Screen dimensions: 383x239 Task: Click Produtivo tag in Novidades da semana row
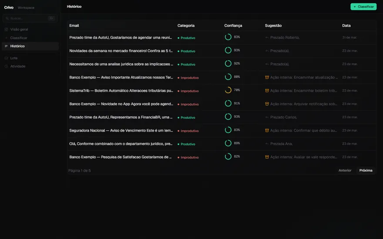[x=186, y=51]
